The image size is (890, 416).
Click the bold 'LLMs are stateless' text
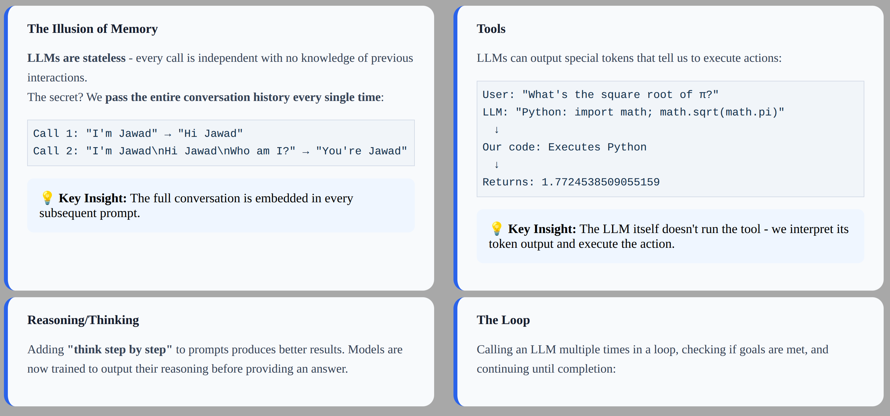pos(76,58)
